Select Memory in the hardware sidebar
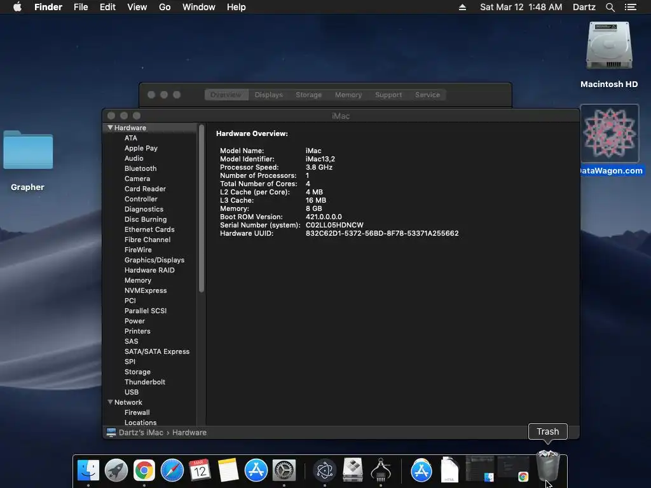The height and width of the screenshot is (488, 651). point(138,280)
